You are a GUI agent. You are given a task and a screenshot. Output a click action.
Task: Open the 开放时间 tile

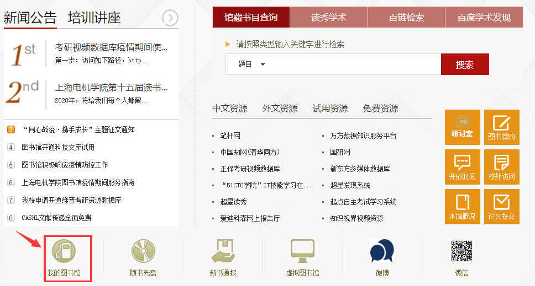[462, 167]
